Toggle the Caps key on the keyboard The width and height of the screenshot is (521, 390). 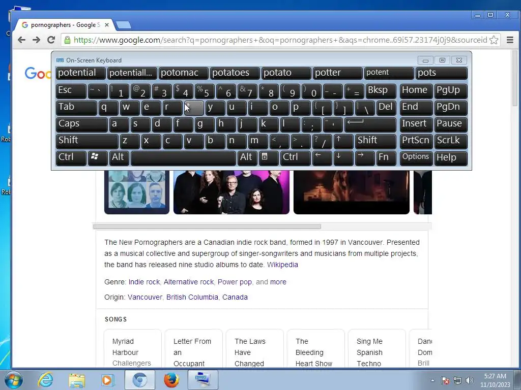coord(82,124)
